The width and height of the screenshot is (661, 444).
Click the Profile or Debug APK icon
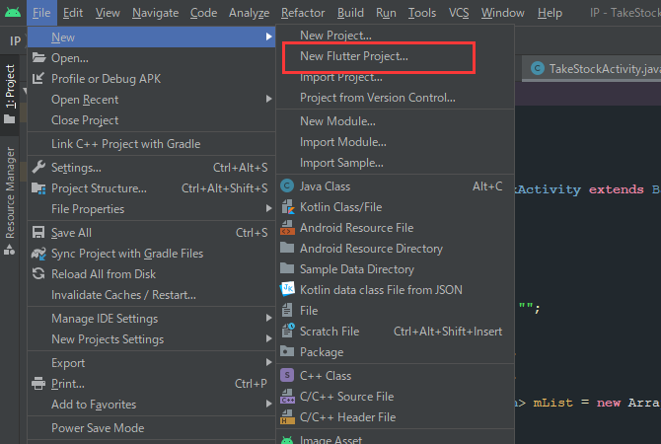38,78
